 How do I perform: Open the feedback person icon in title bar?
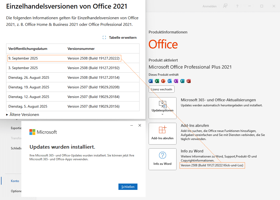click(225, 6)
